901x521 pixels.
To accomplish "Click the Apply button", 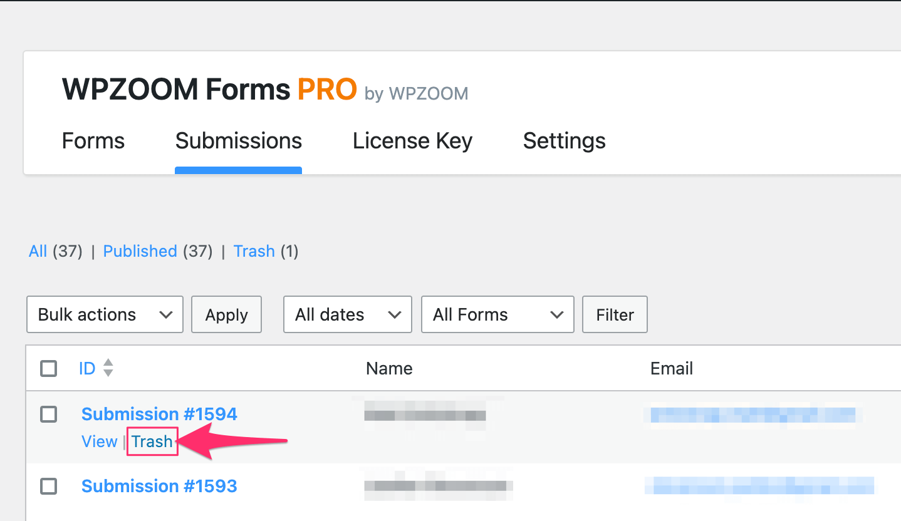I will (226, 314).
